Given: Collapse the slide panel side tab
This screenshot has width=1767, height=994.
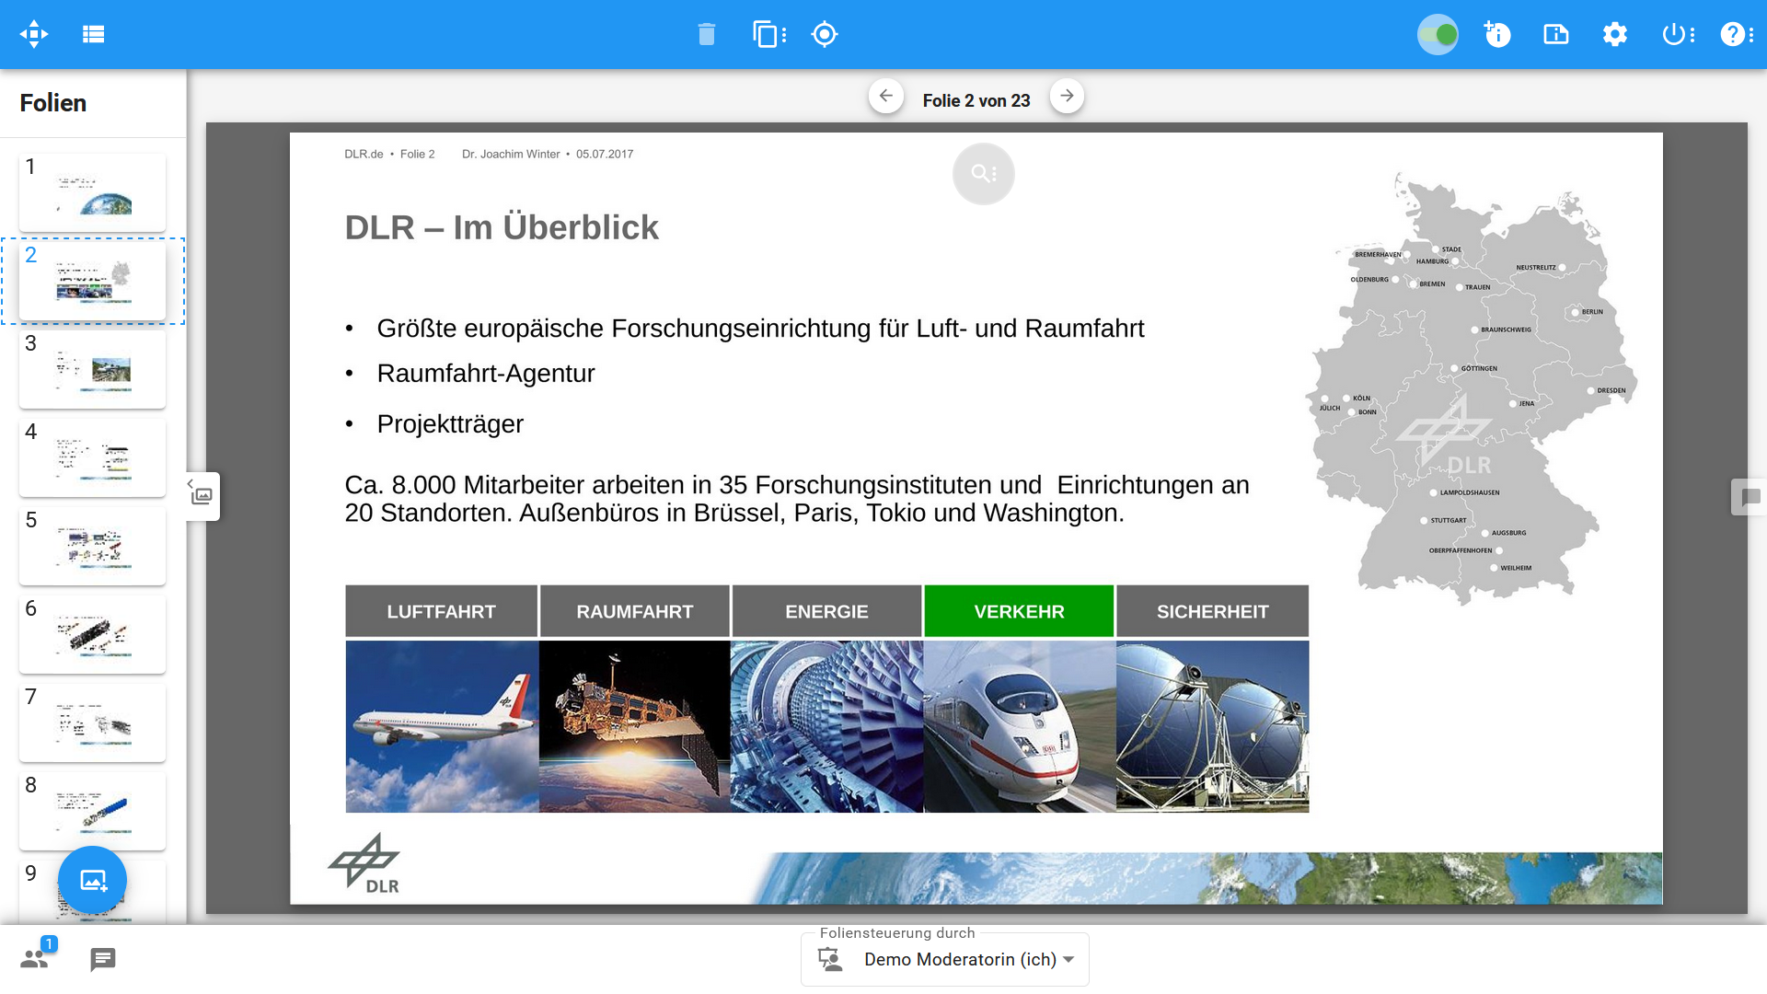Looking at the screenshot, I should click(x=202, y=496).
